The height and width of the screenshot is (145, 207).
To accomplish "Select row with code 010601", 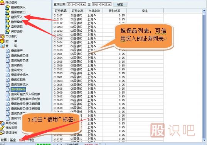I will pos(108,77).
